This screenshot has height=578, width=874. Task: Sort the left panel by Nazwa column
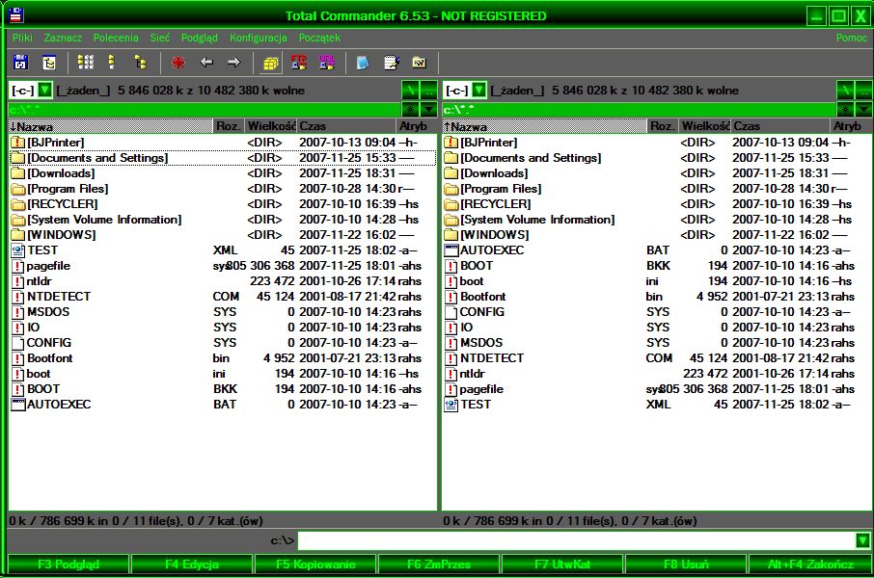point(110,126)
